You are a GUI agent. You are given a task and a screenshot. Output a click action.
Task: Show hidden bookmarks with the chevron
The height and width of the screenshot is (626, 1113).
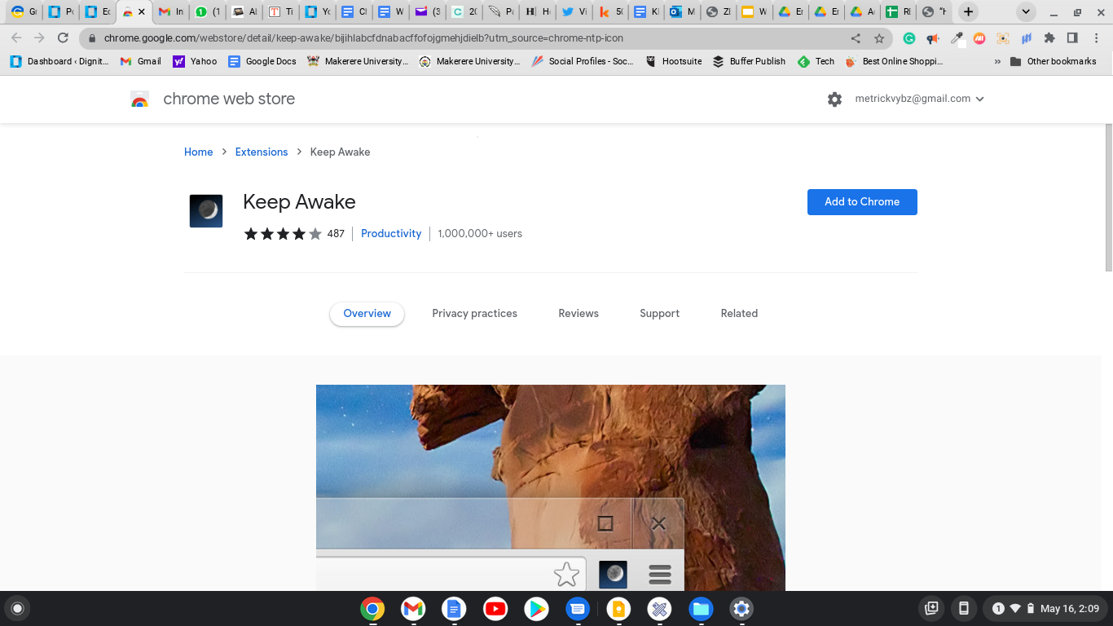click(x=997, y=61)
